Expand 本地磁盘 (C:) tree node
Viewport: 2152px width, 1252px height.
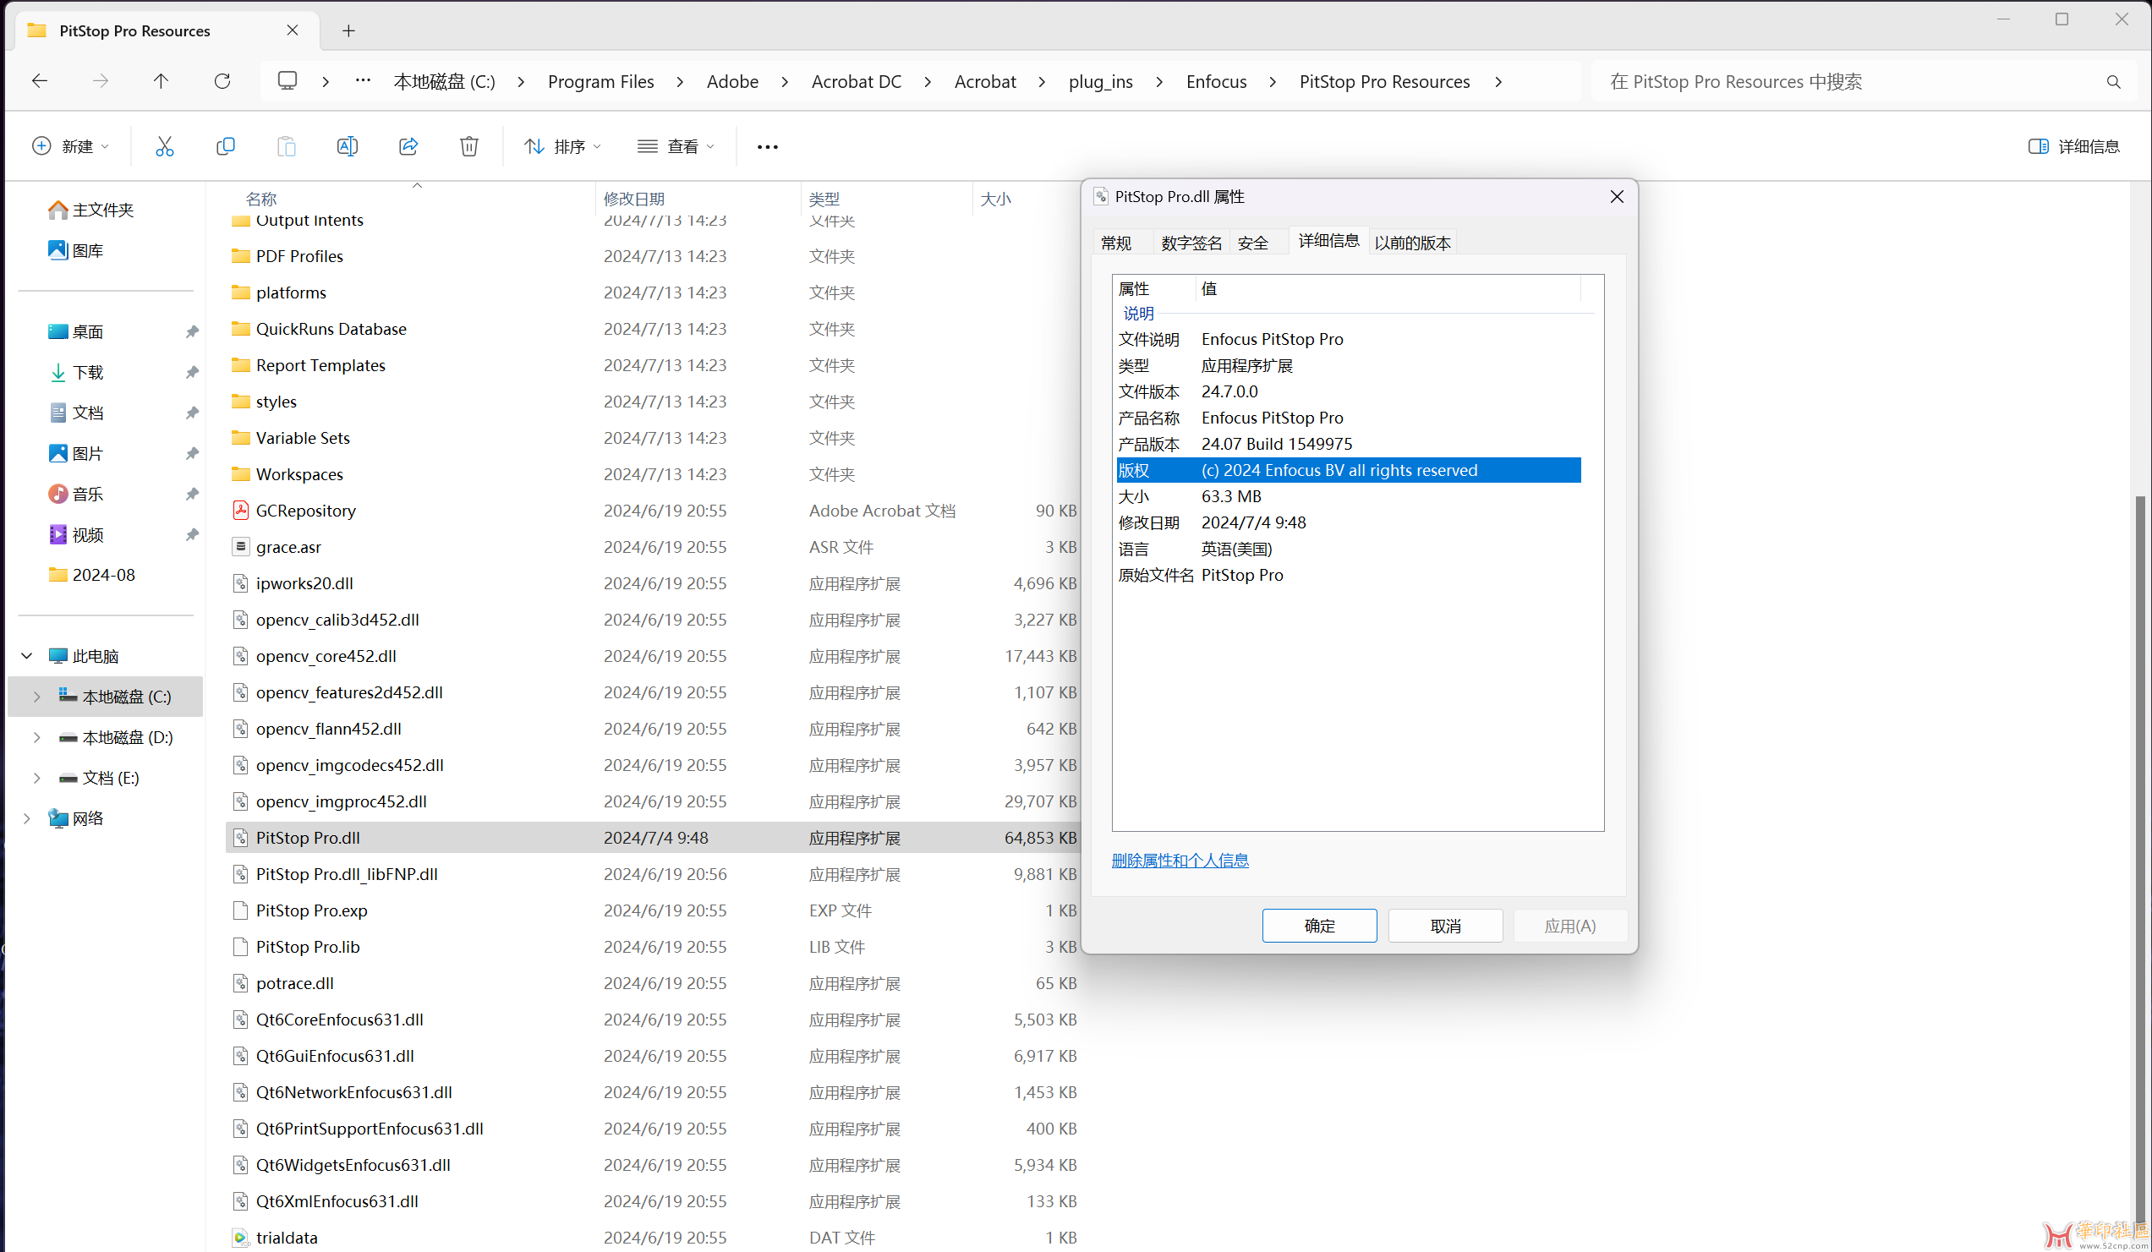click(36, 697)
